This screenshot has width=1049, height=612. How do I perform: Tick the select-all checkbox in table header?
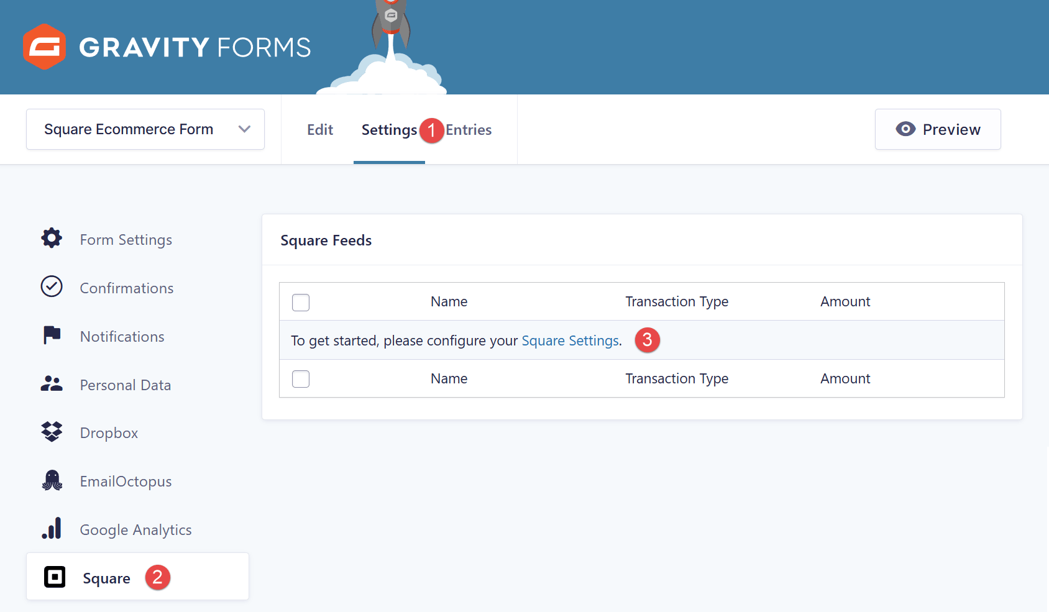pos(301,302)
